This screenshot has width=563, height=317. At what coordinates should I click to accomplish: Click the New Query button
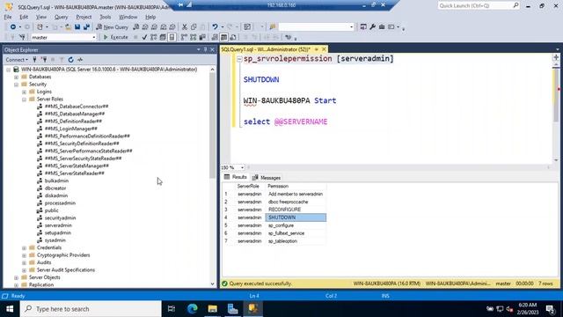pyautogui.click(x=113, y=27)
